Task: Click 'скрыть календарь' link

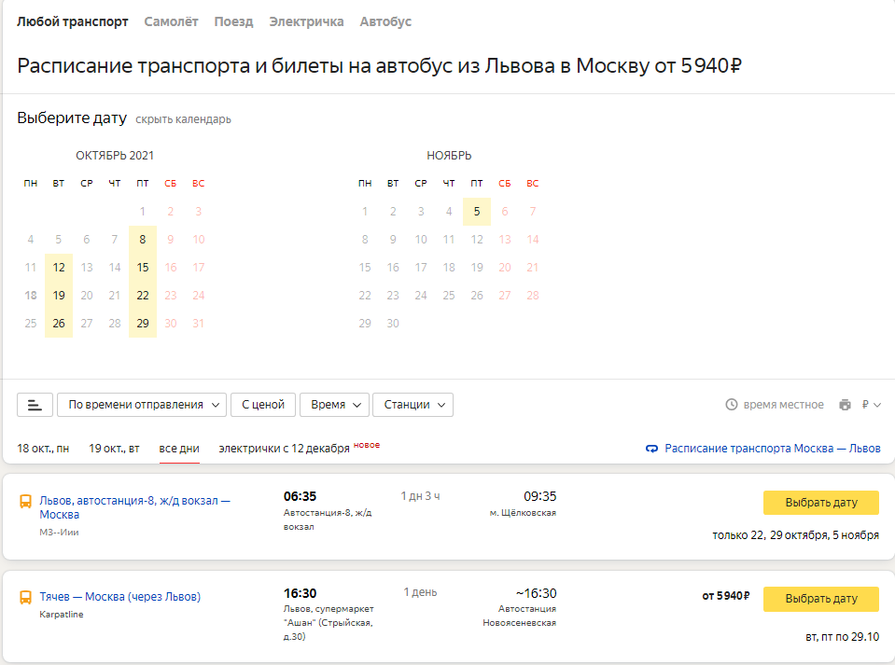Action: 183,119
